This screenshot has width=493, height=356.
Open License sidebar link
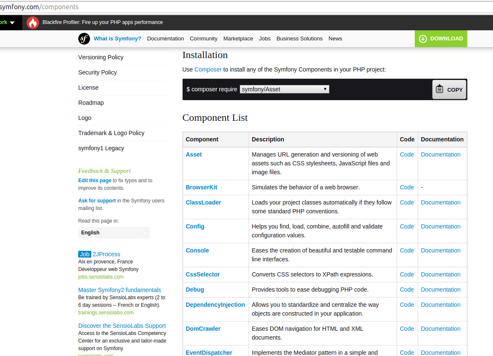(x=88, y=88)
